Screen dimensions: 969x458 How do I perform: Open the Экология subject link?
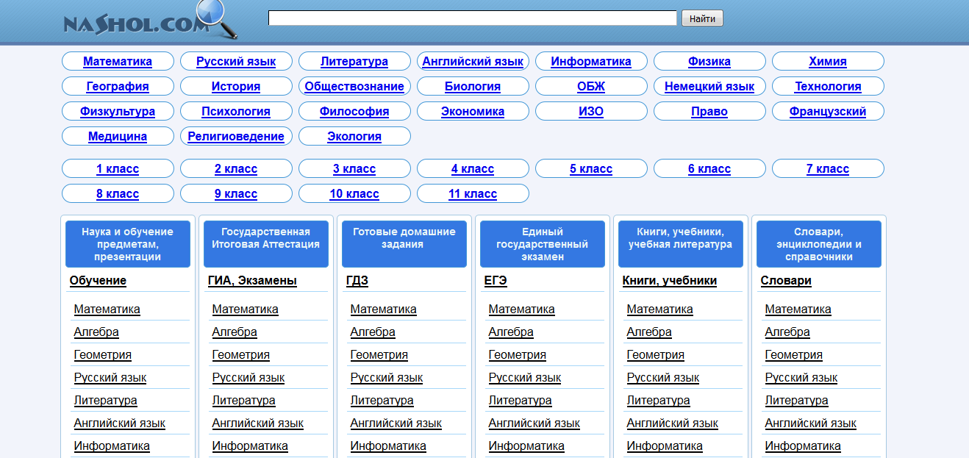(x=354, y=137)
